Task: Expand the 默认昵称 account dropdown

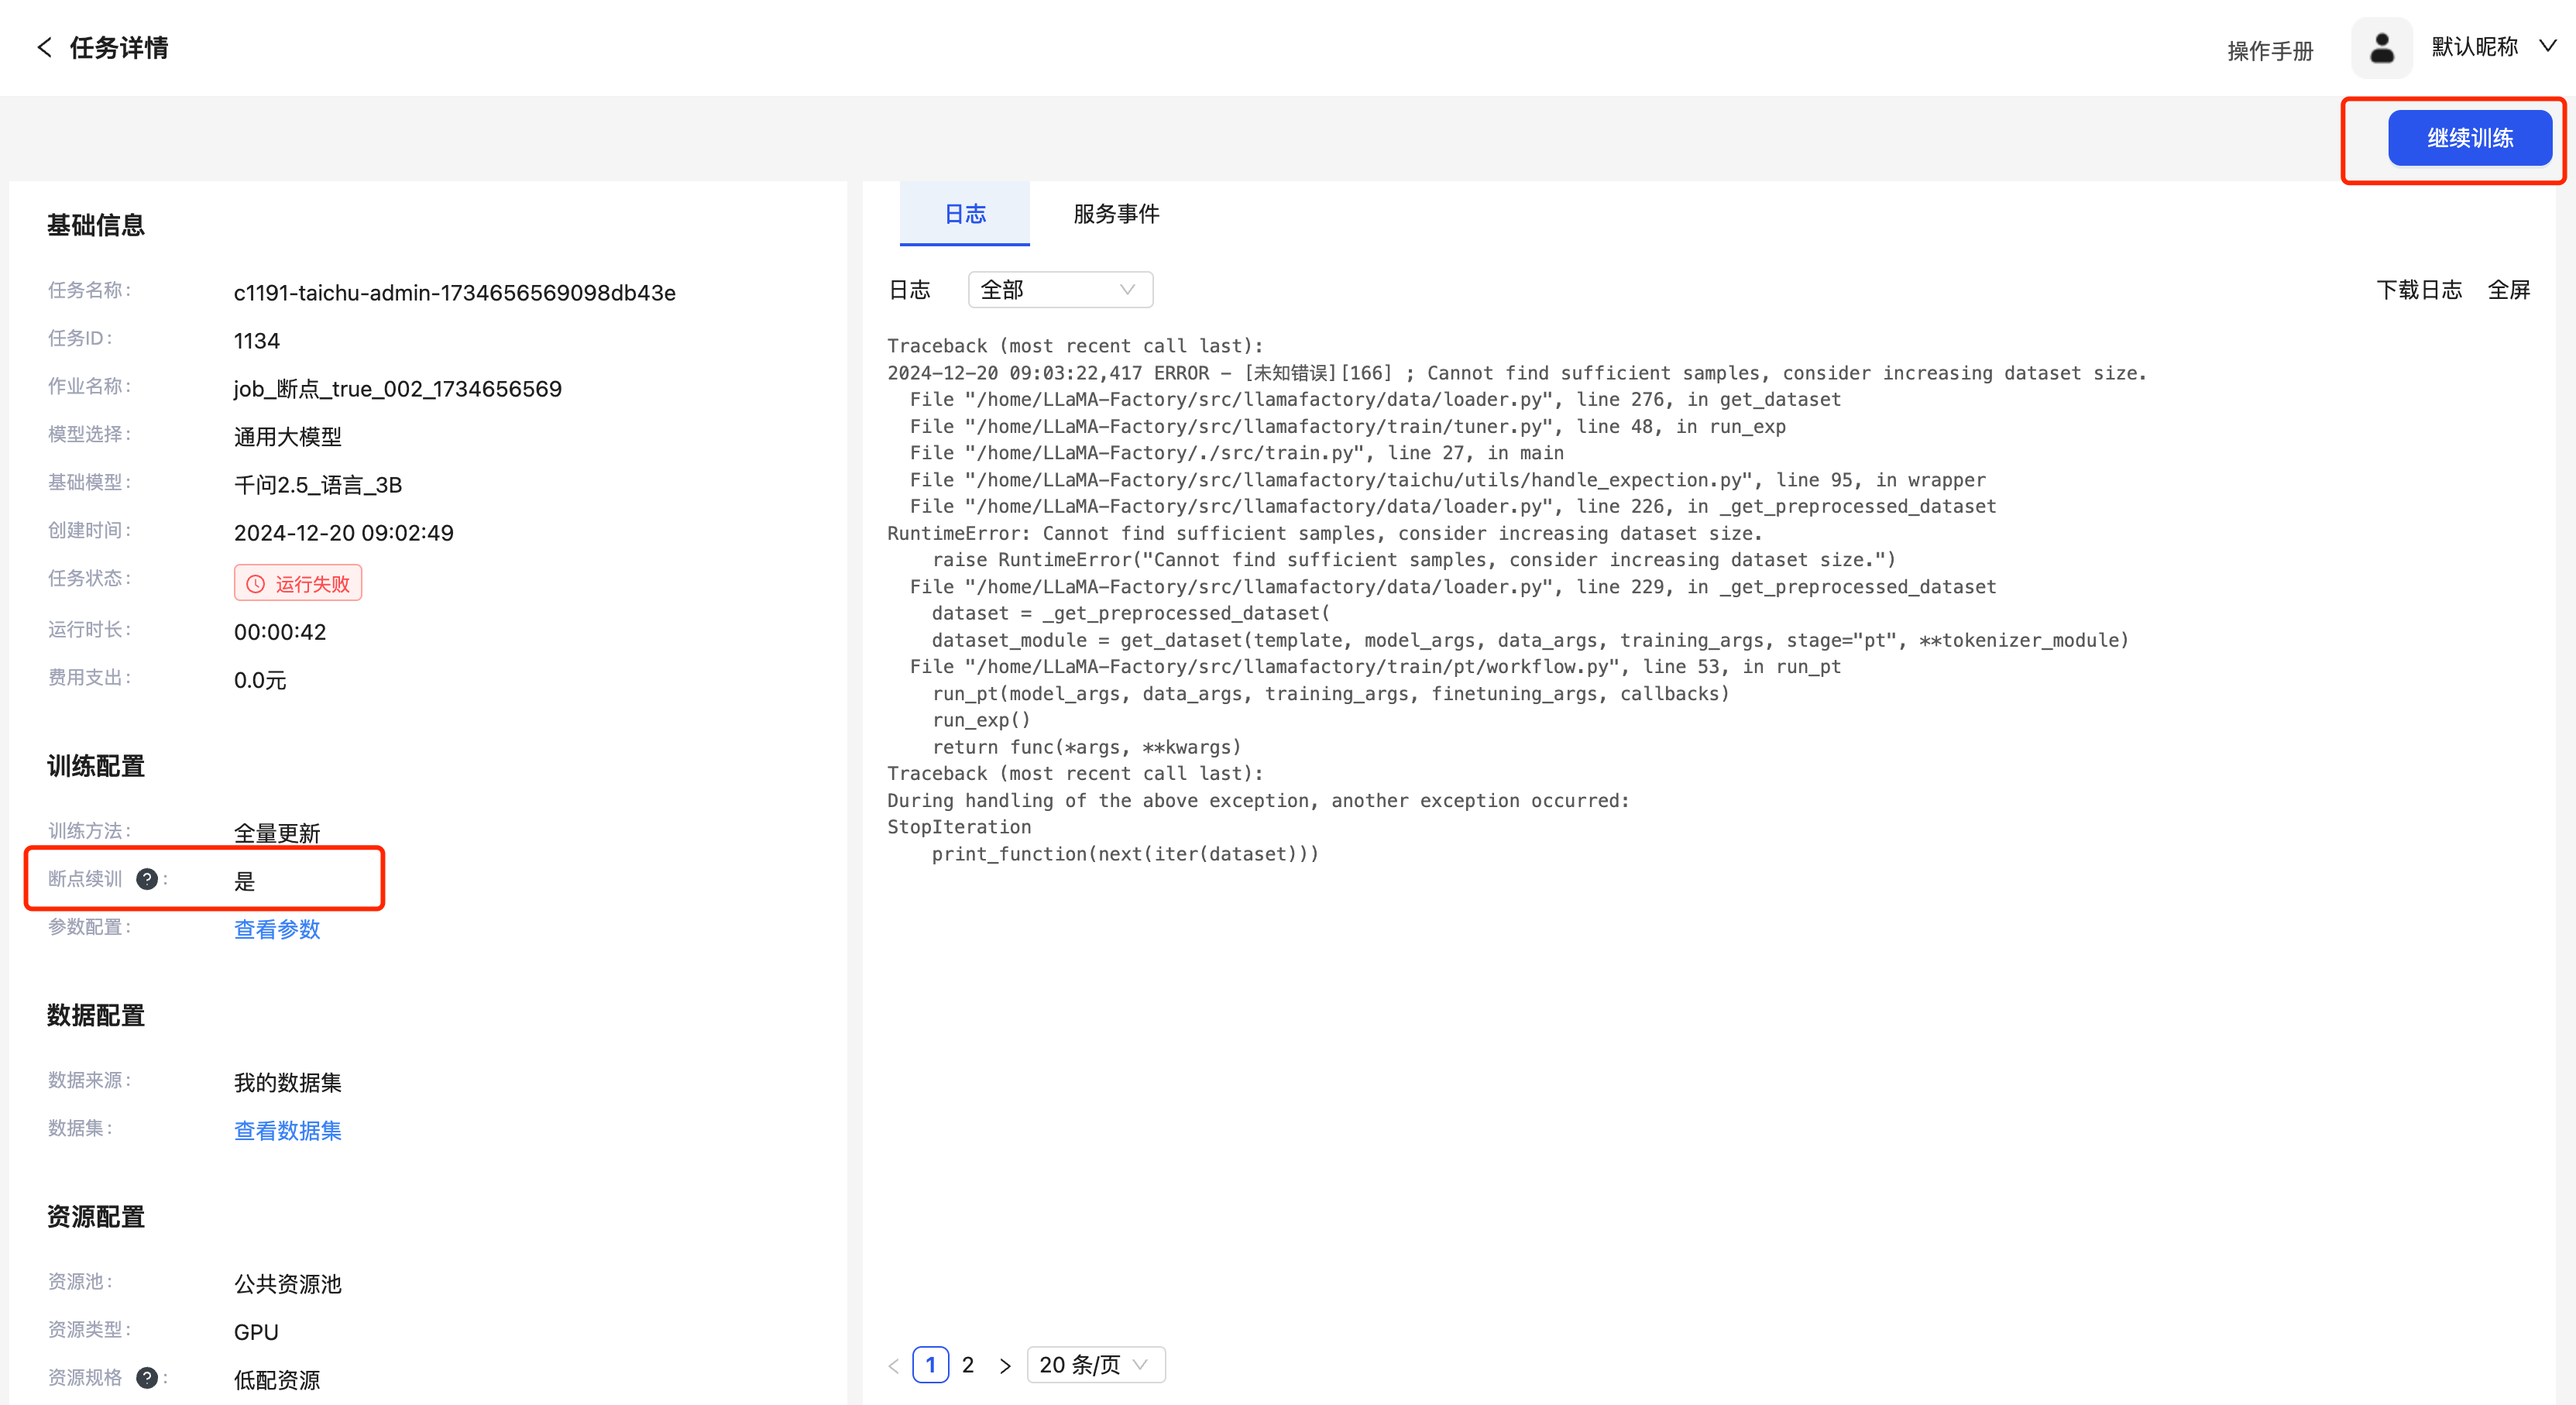Action: 2547,47
